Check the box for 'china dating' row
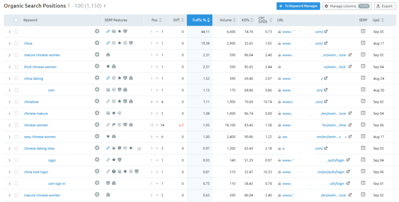This screenshot has width=399, height=202. pyautogui.click(x=16, y=78)
